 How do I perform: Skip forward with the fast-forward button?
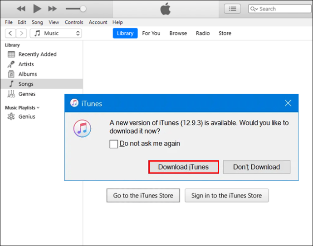(x=53, y=9)
